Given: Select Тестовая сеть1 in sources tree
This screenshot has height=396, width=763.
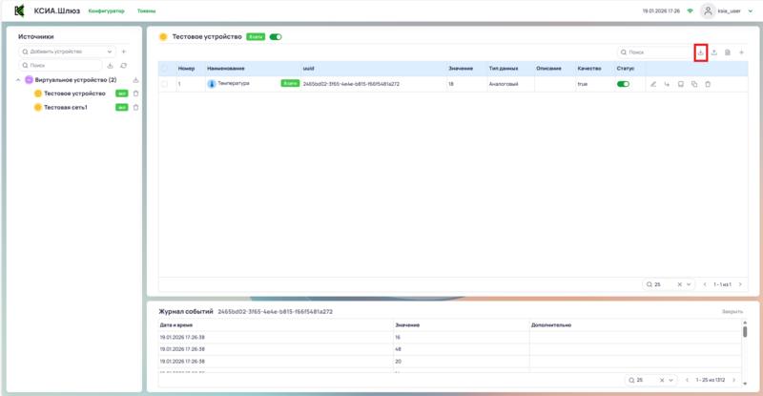Looking at the screenshot, I should 65,107.
